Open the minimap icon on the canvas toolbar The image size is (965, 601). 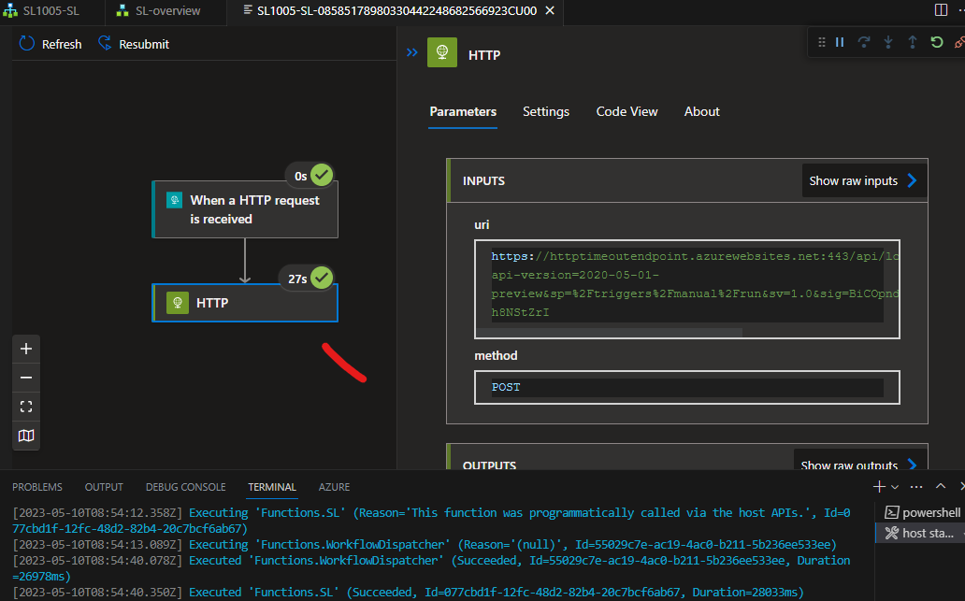(x=25, y=435)
